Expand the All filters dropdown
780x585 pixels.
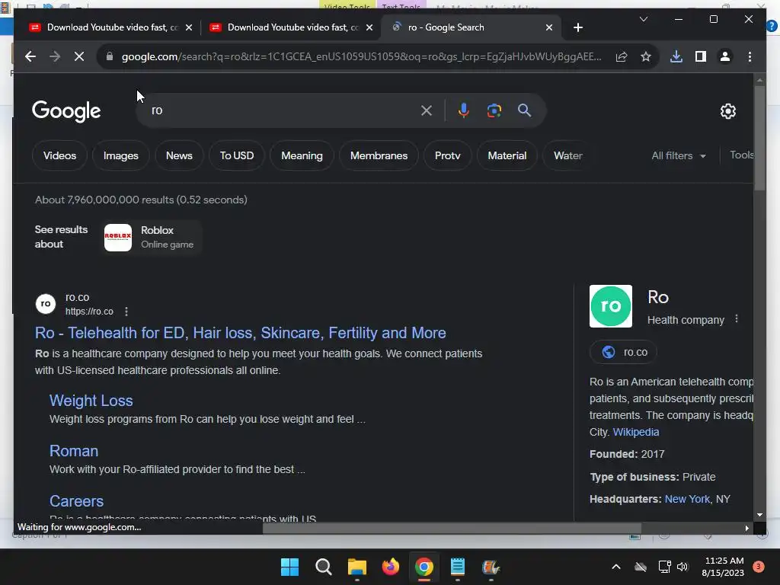click(x=679, y=155)
